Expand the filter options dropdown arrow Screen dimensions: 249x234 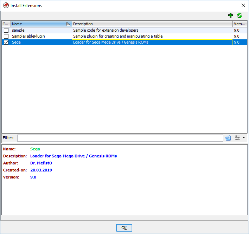pos(244,137)
